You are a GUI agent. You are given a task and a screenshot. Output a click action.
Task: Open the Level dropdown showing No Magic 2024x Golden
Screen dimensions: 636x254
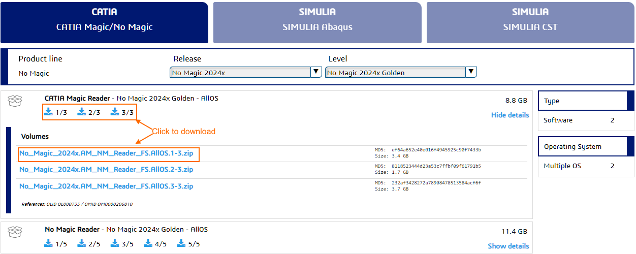pyautogui.click(x=401, y=73)
